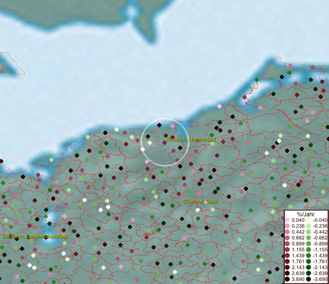Screen dimensions: 329x284
Task: Pick the legend swatch for 0.442
Action: point(287,232)
